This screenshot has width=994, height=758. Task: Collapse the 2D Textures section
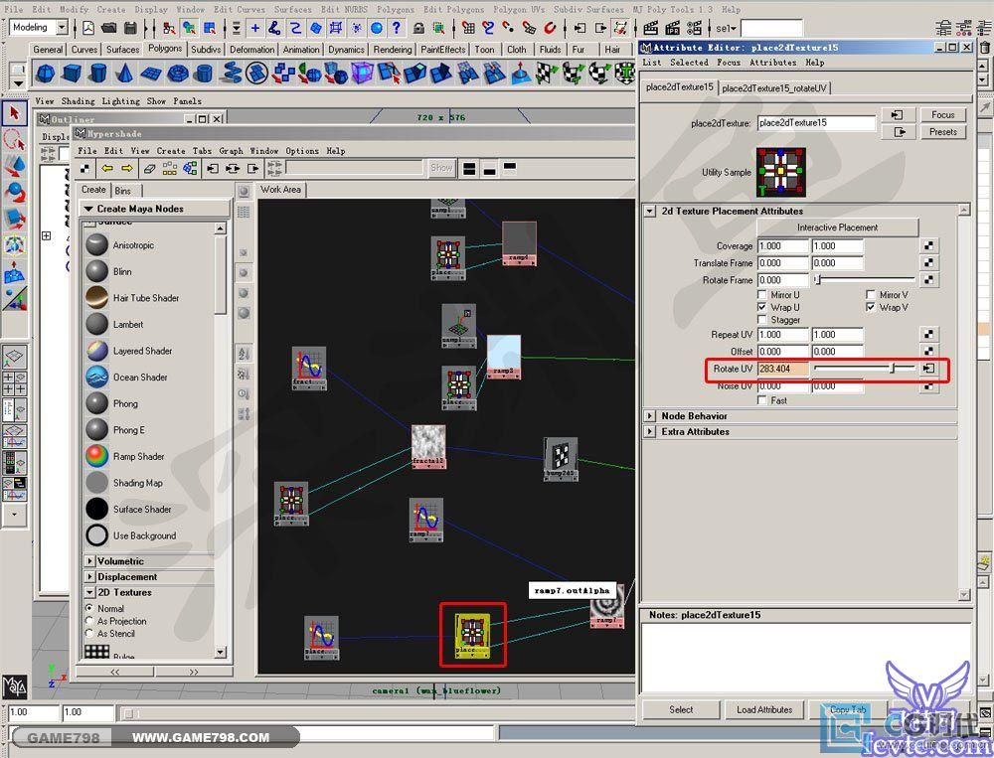(x=89, y=592)
